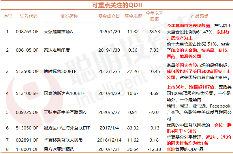This screenshot has height=154, width=233.
Task: Click fund name 国泰纳斯达克100ETF
Action: [x=64, y=93]
